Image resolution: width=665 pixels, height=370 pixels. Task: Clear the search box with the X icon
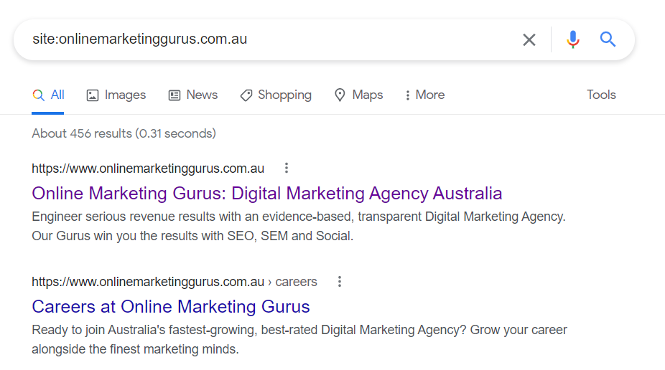529,39
